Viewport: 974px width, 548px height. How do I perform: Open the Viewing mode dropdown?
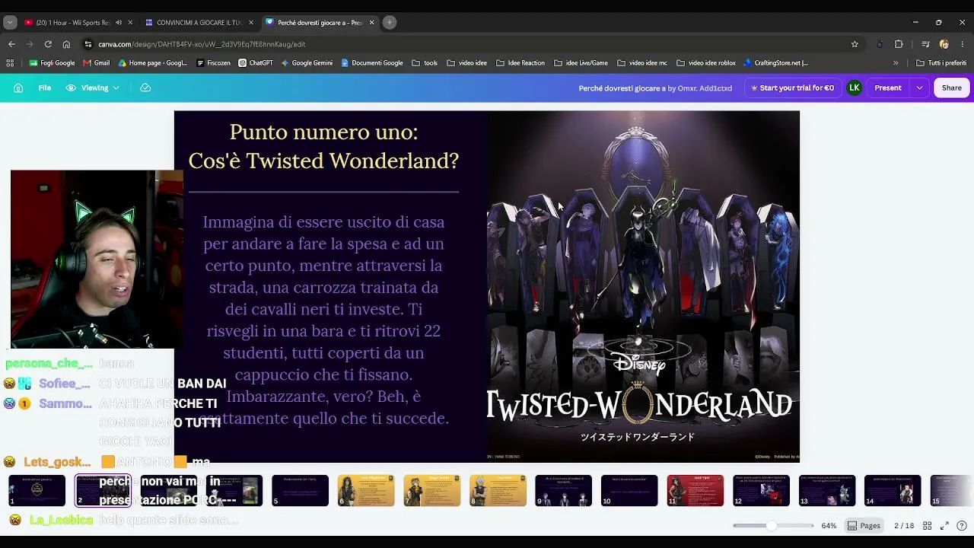click(x=93, y=88)
